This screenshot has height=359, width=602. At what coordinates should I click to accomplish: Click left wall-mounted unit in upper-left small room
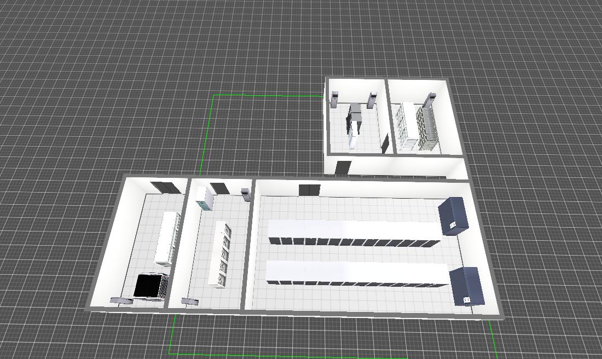pos(334,99)
